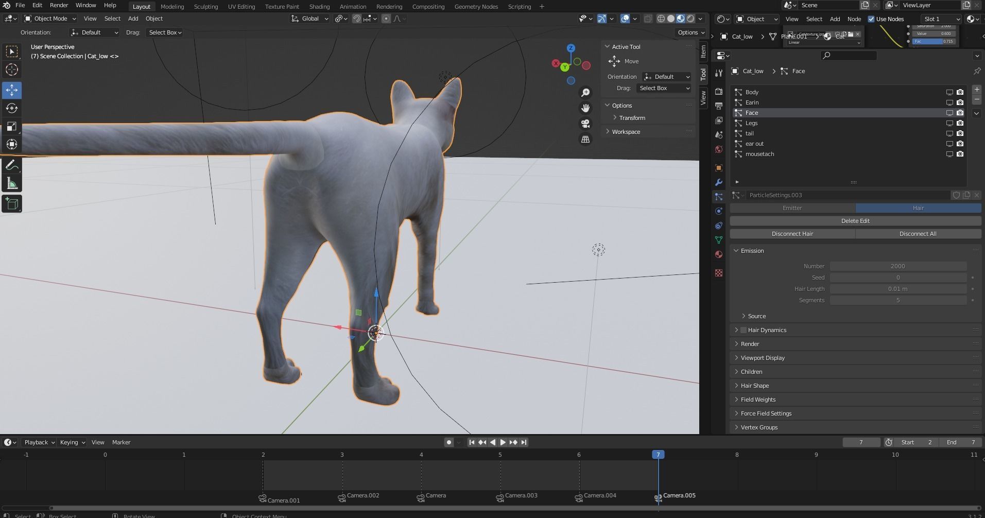Open the Slot 1 dropdown

tap(941, 19)
